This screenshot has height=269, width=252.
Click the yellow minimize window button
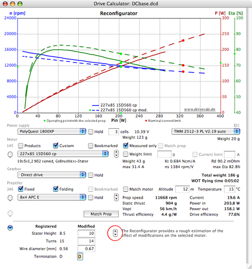click(13, 4)
